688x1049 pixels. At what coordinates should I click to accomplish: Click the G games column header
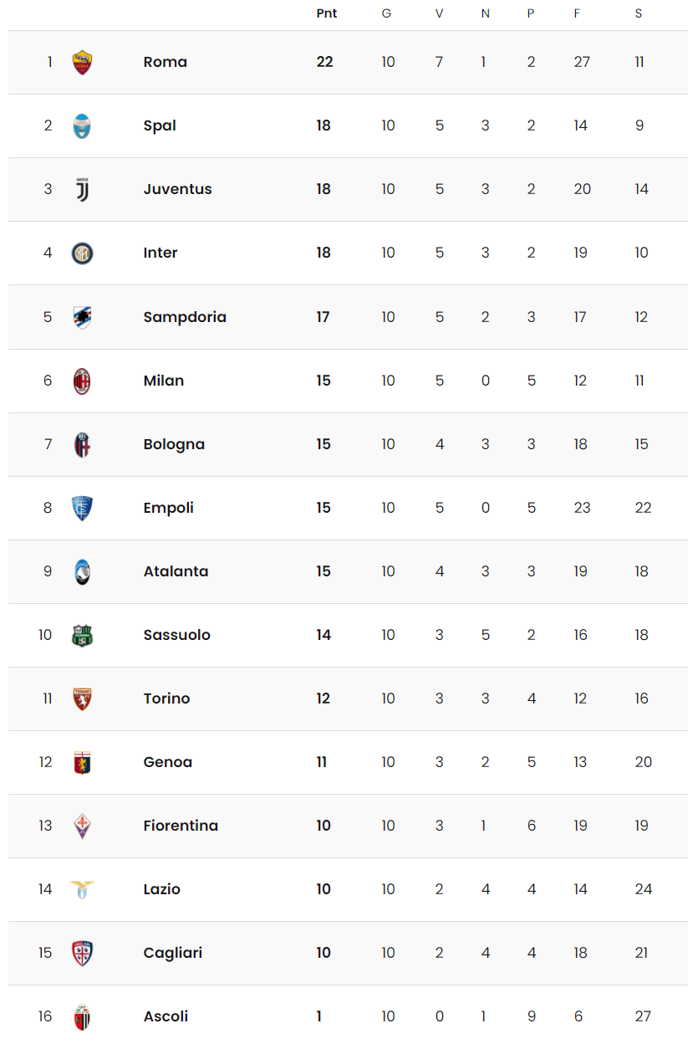click(386, 13)
